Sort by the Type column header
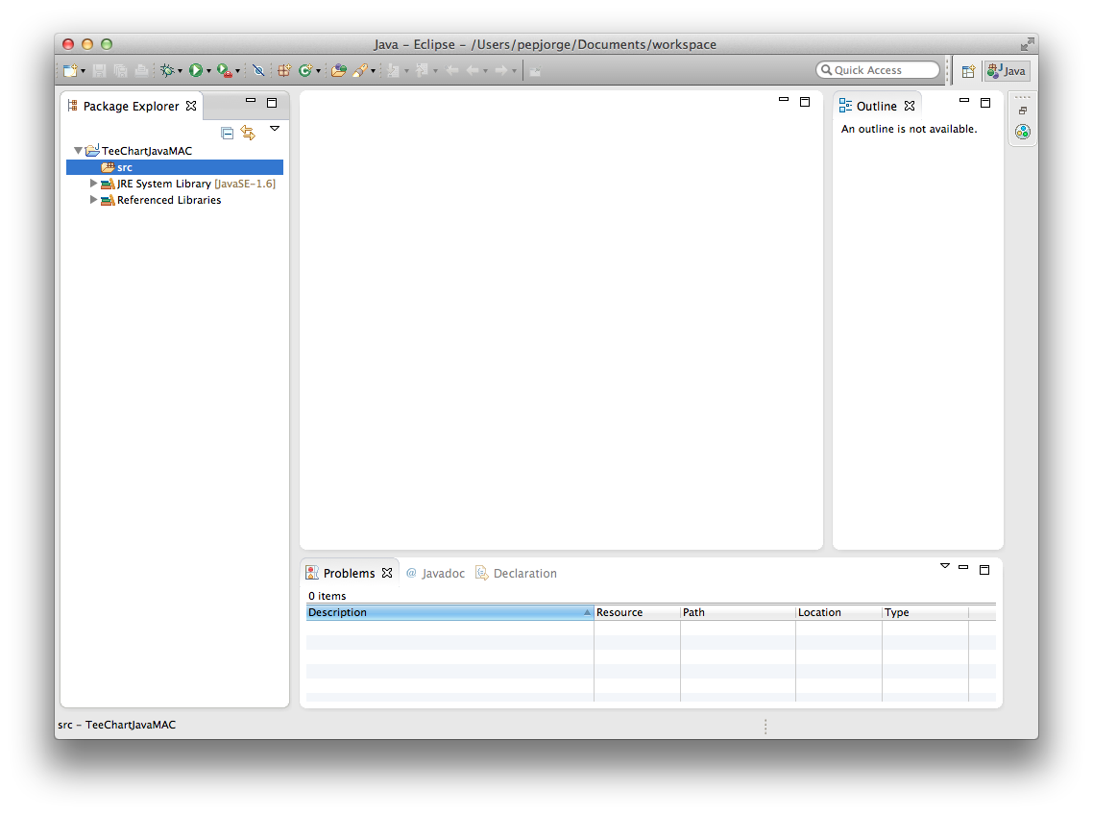 pyautogui.click(x=925, y=612)
